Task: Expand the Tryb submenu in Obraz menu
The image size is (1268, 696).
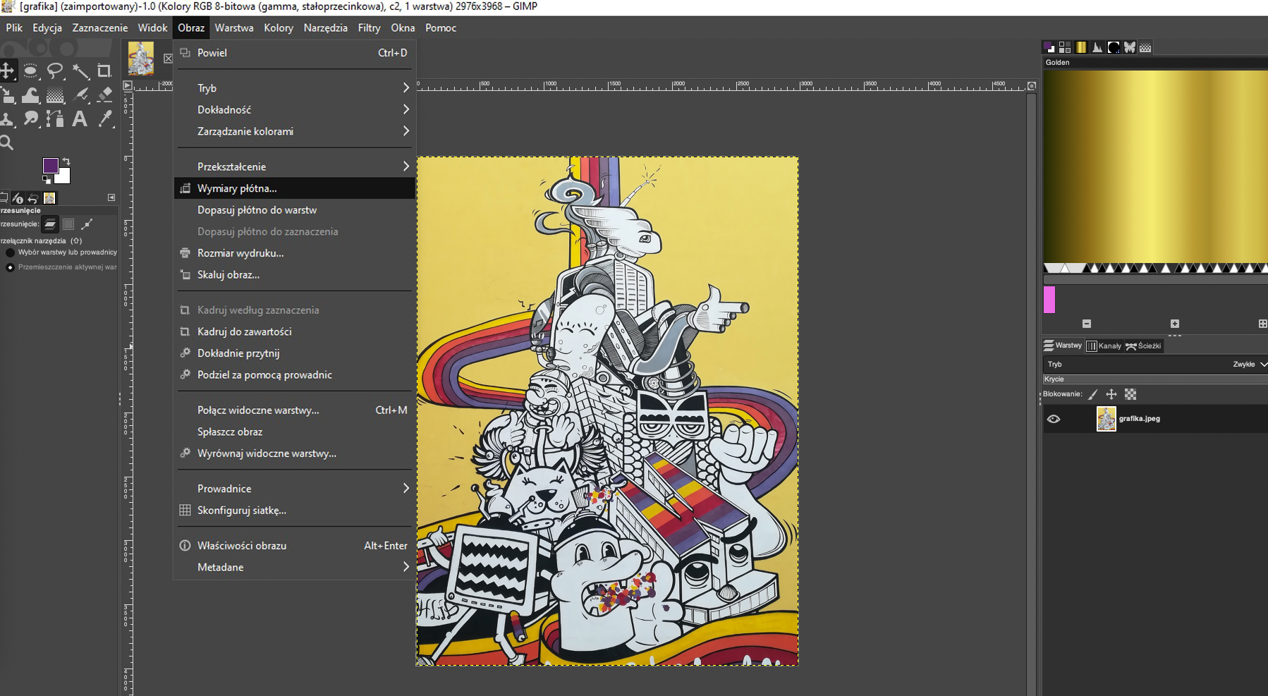Action: [295, 88]
